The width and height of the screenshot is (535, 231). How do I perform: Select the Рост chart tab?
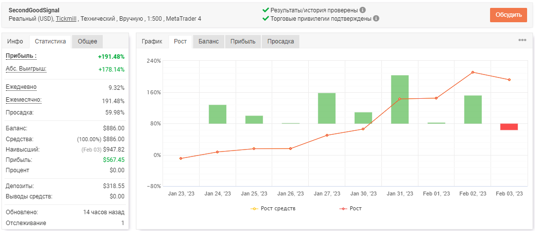180,41
